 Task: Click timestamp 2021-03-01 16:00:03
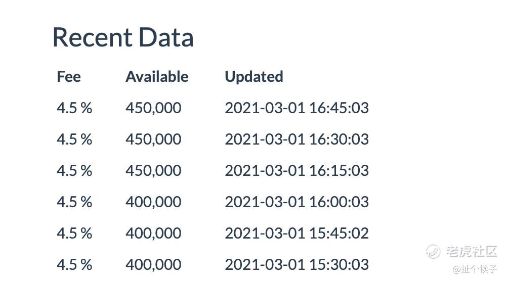(x=297, y=202)
